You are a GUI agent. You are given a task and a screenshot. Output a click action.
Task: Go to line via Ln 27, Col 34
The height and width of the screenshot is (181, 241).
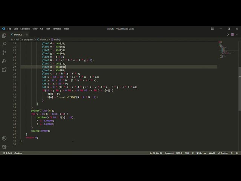pyautogui.click(x=156, y=153)
